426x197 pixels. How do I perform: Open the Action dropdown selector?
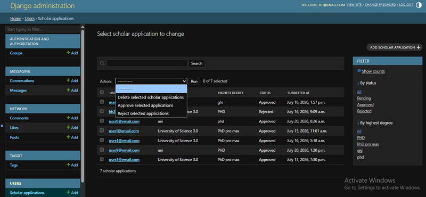[151, 81]
